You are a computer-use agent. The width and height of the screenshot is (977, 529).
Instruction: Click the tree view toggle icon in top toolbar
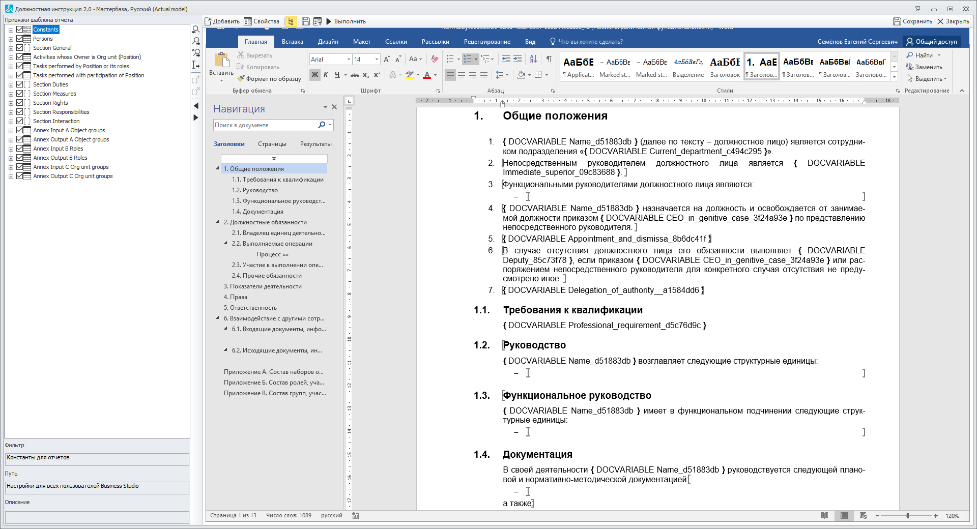click(291, 21)
